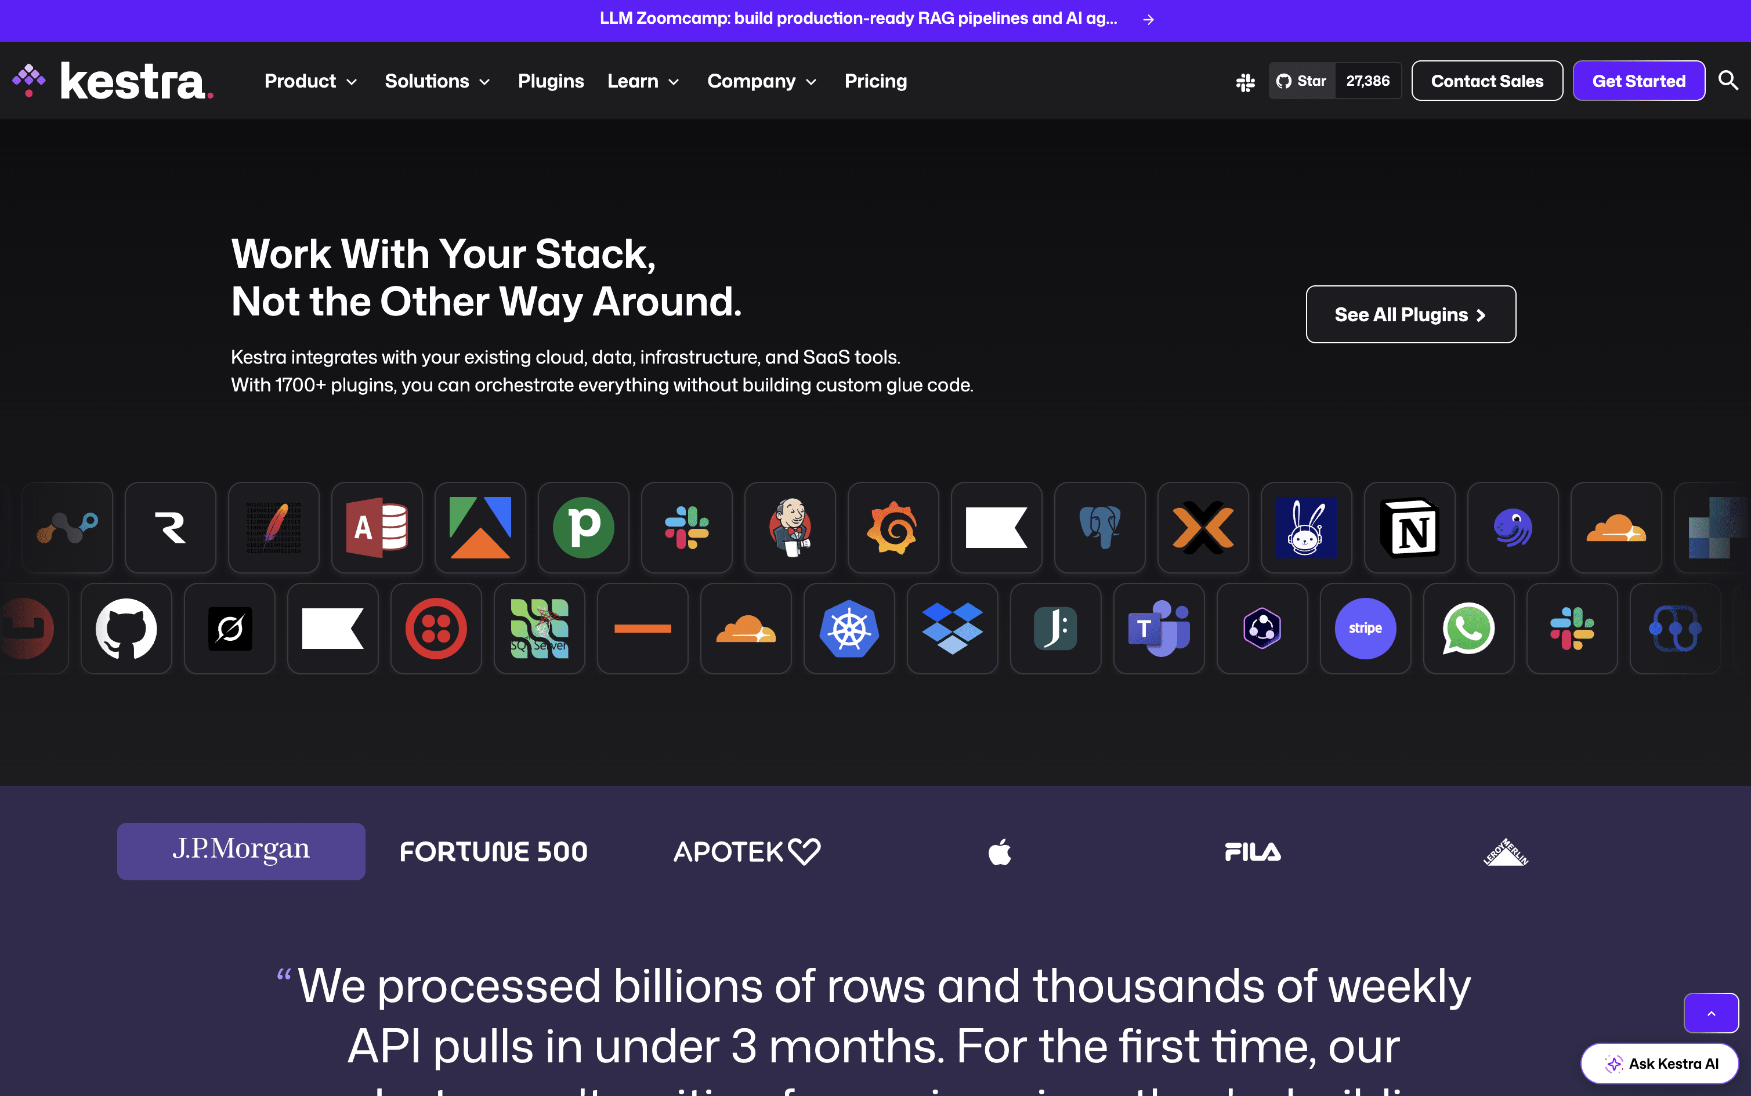Viewport: 1751px width, 1096px height.
Task: Open the search magnifier icon
Action: pos(1728,81)
